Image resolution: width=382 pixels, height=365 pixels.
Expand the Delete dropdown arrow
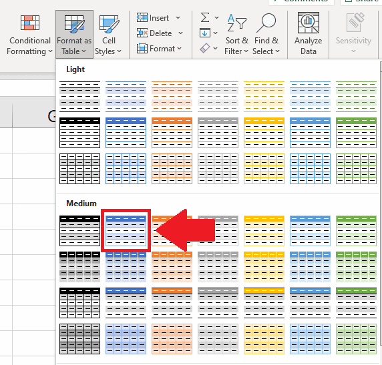point(180,33)
